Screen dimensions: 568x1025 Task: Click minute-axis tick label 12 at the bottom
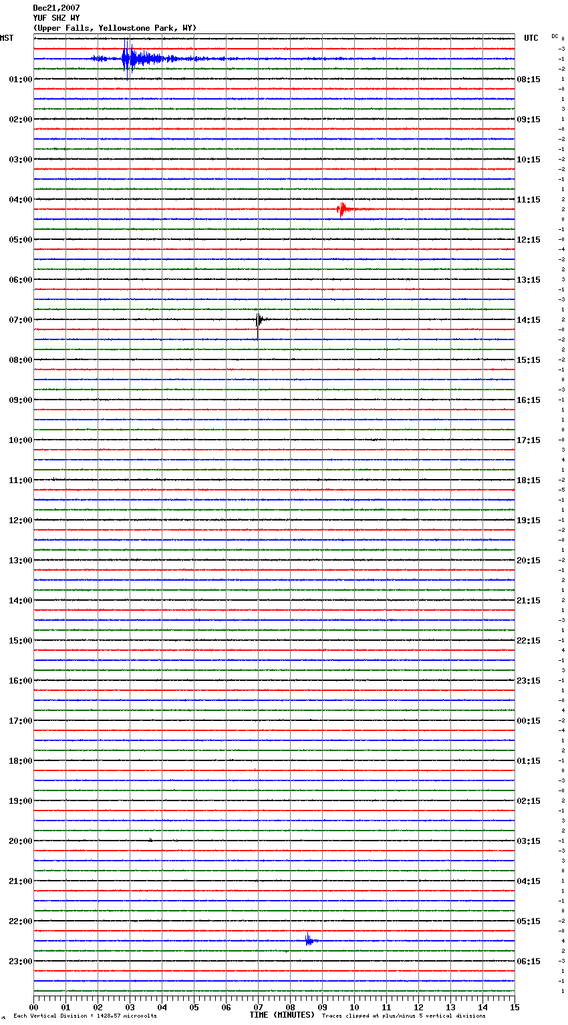[x=418, y=1007]
